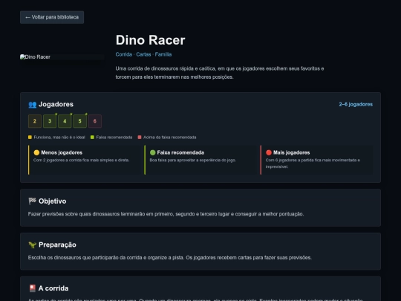Click the Preparação text starting 'Escolha os dinossauros'
Screen dimensions: 401x301
coord(170,257)
